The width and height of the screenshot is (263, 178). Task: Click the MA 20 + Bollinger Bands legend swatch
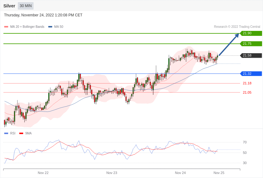point(6,27)
